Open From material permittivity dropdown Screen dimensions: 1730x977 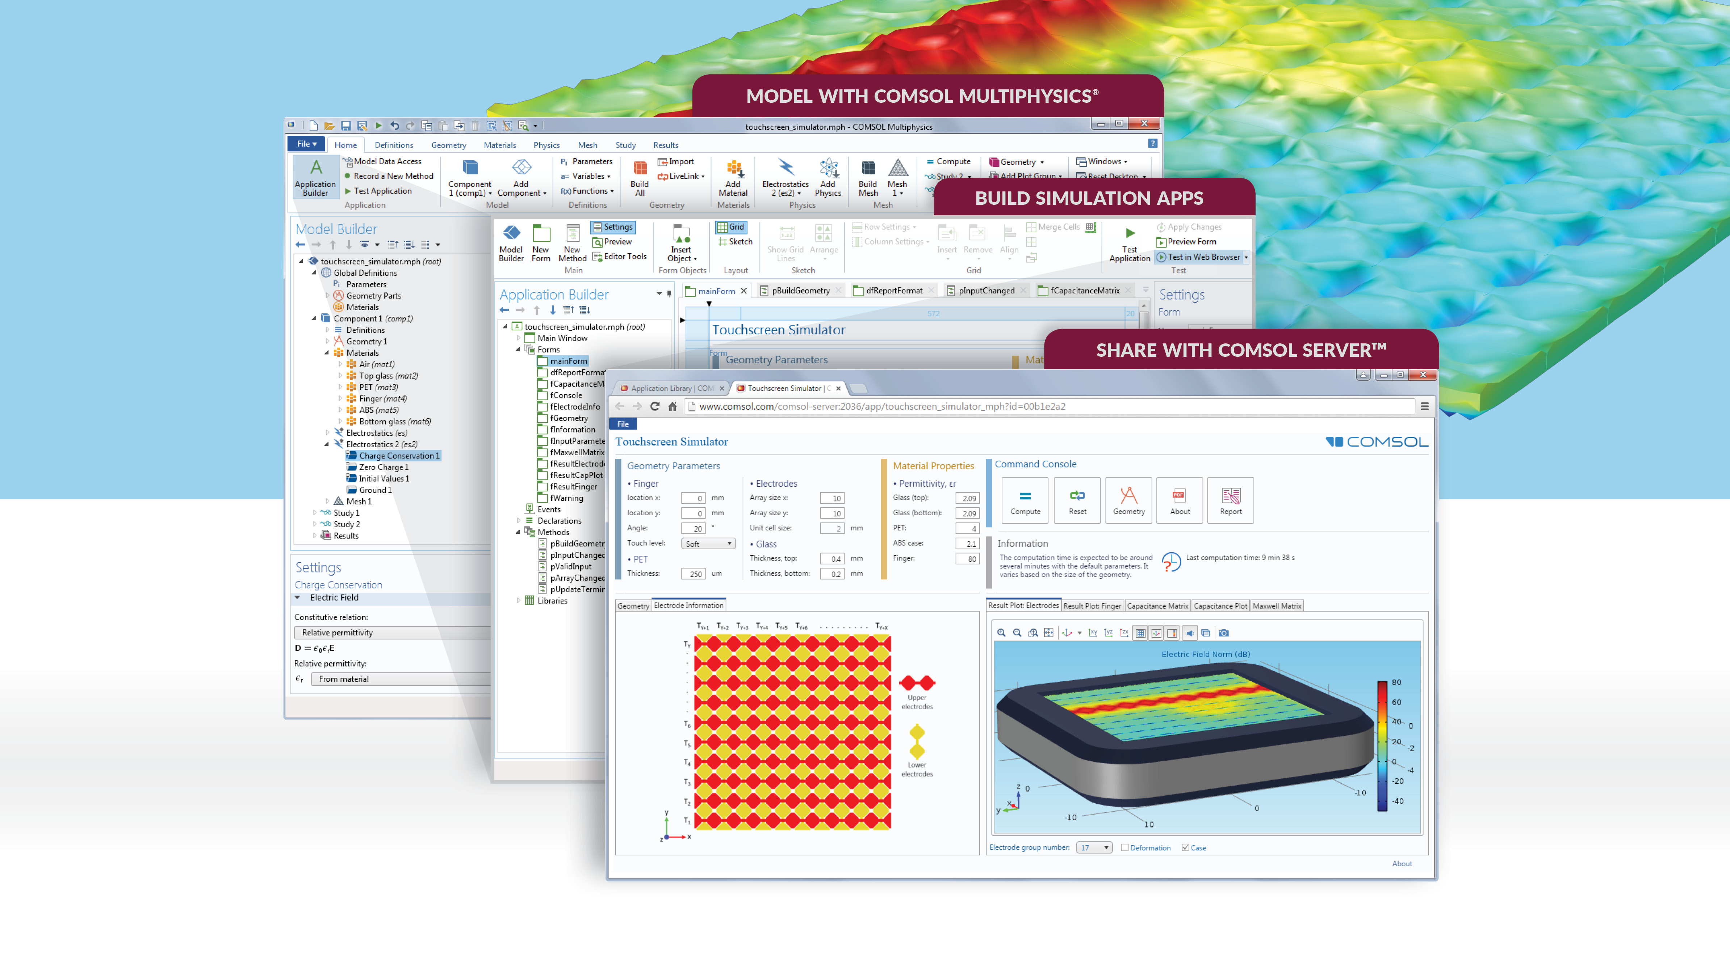point(401,679)
